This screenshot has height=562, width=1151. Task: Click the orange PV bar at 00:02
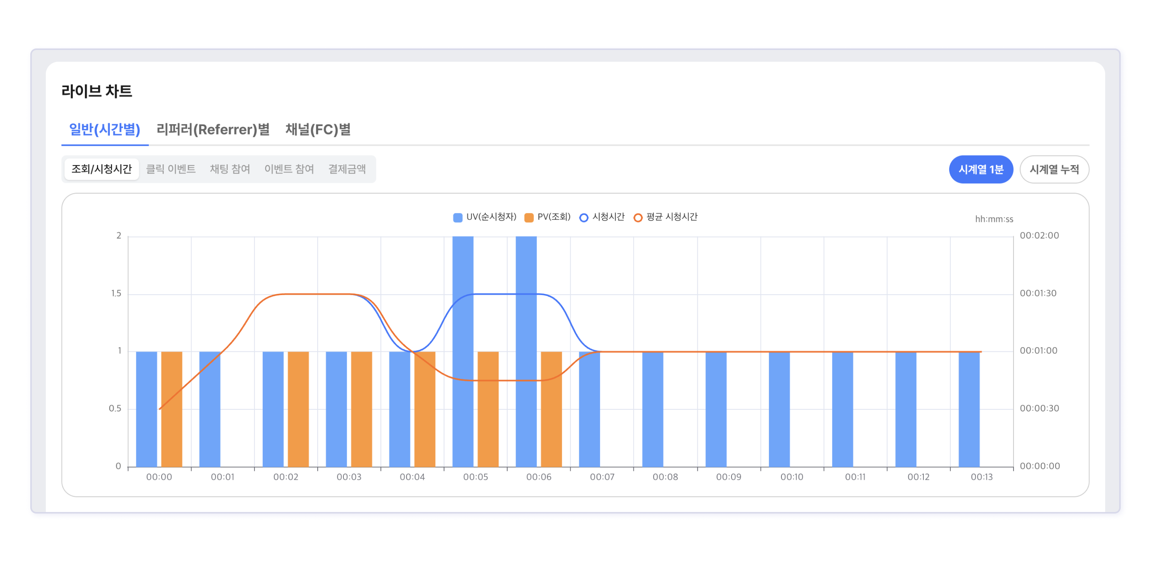click(x=298, y=409)
